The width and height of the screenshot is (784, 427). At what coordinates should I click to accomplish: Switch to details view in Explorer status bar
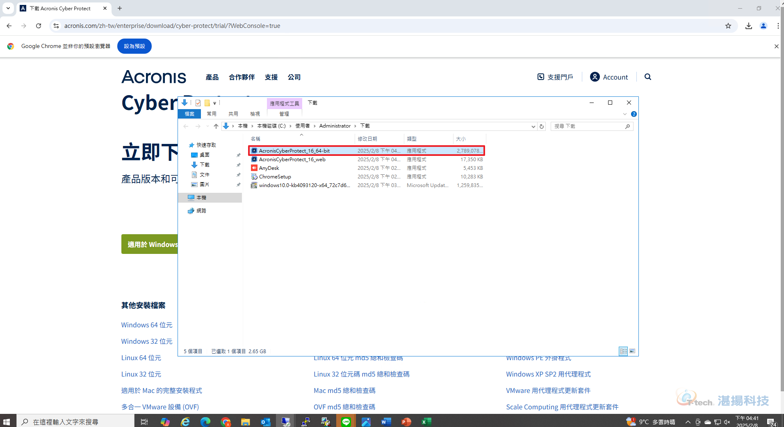coord(623,351)
